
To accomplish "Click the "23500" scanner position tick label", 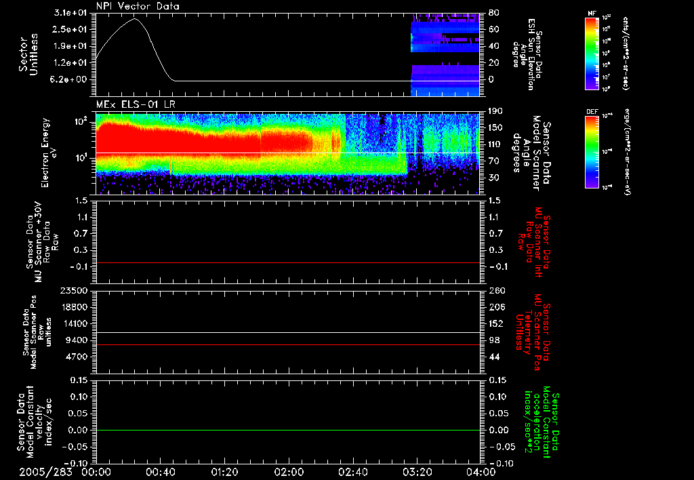I will [74, 290].
